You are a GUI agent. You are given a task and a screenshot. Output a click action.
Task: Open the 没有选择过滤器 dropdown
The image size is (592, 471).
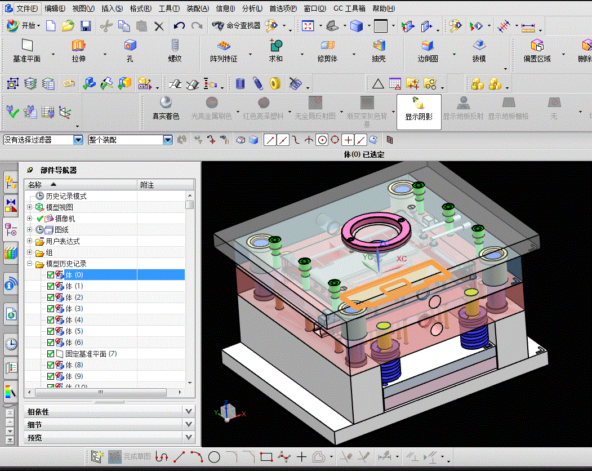tap(79, 140)
